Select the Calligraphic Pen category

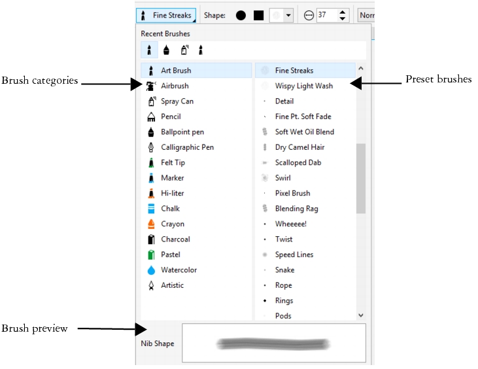(x=187, y=147)
